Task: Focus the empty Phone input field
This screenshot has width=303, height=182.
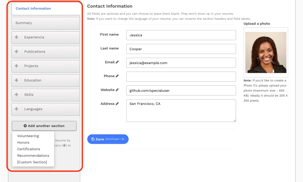Action: pyautogui.click(x=181, y=76)
